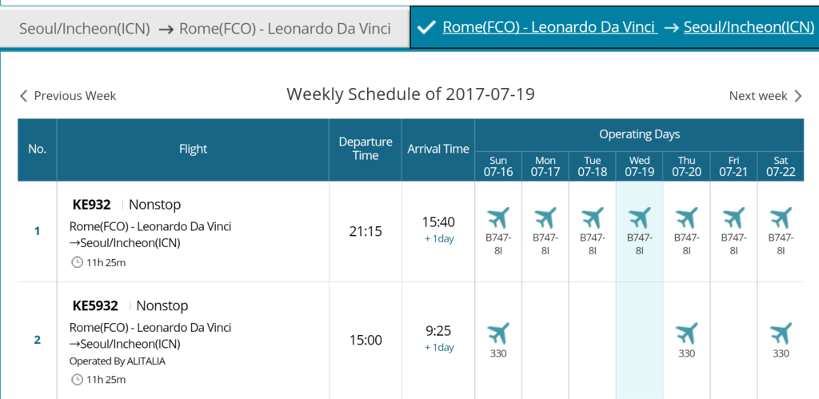Image resolution: width=819 pixels, height=399 pixels.
Task: Click the clock icon under KE932 duration
Action: (77, 262)
